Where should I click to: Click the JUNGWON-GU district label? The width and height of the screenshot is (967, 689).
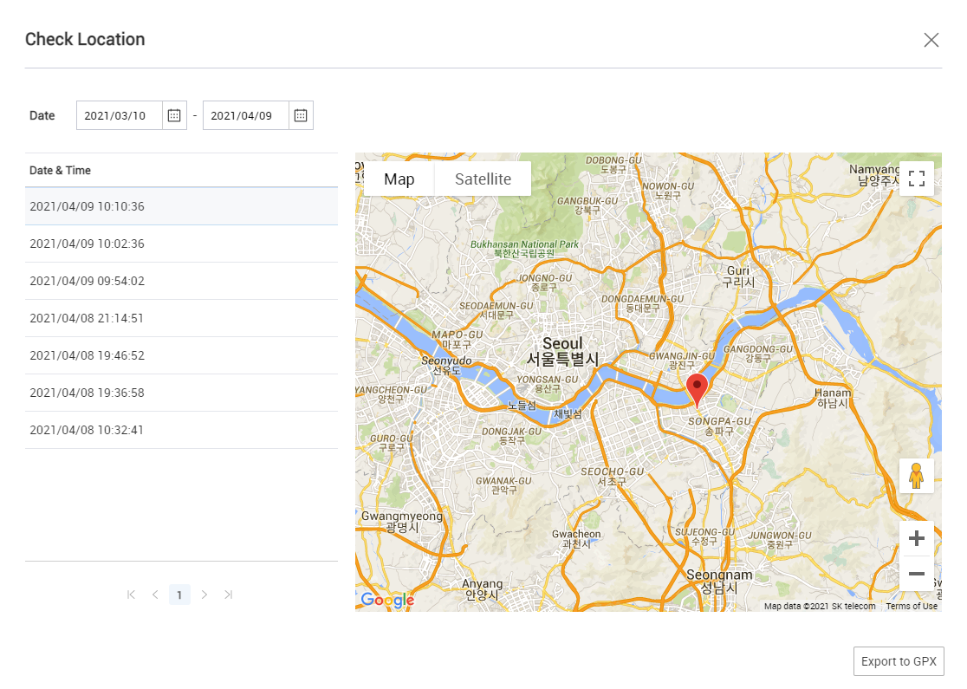click(780, 540)
